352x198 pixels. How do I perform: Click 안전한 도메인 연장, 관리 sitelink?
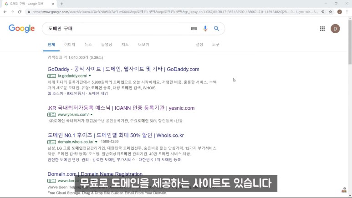click(x=68, y=160)
